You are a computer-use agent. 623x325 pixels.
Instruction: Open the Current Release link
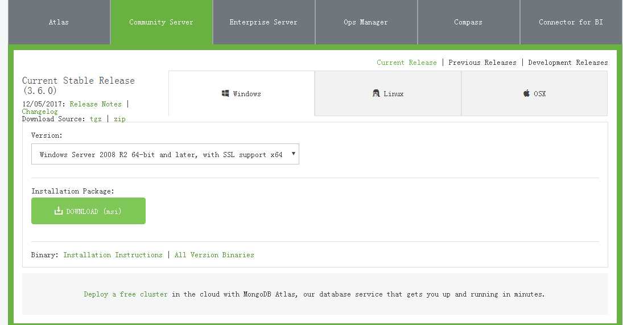click(x=406, y=63)
